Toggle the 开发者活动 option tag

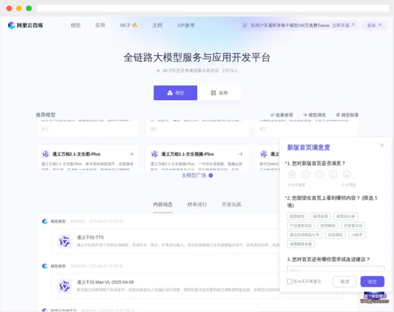(353, 226)
